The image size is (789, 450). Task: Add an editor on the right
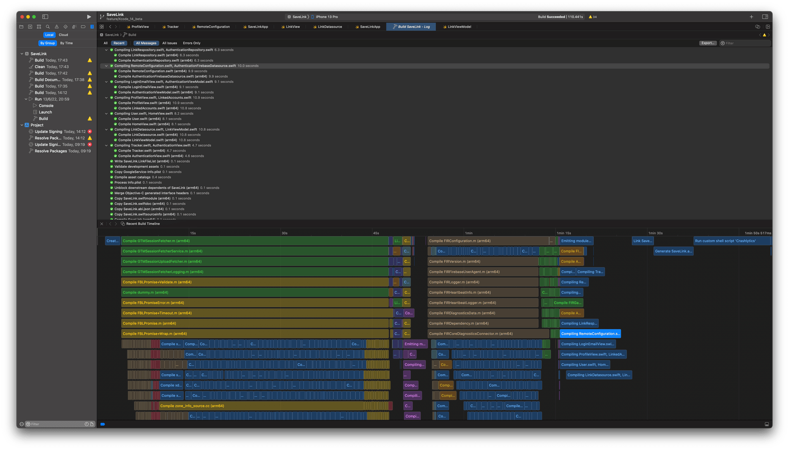(x=768, y=27)
